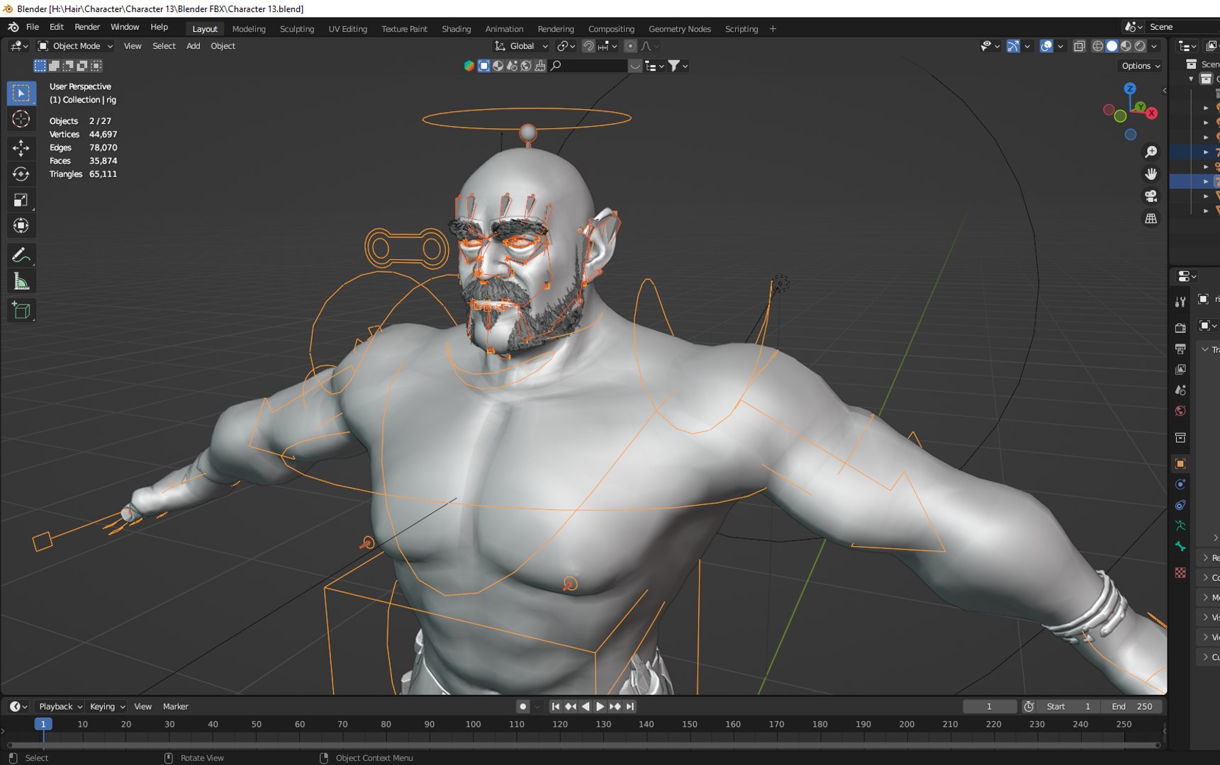Switch to the Sculpting workspace tab
The image size is (1220, 765).
click(296, 29)
